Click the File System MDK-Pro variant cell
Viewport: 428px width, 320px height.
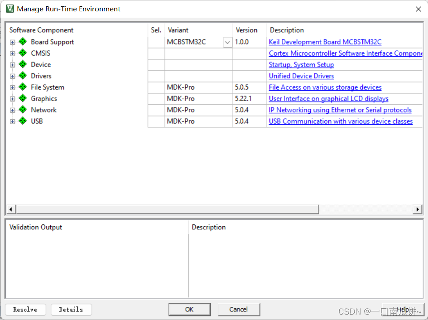click(x=199, y=87)
